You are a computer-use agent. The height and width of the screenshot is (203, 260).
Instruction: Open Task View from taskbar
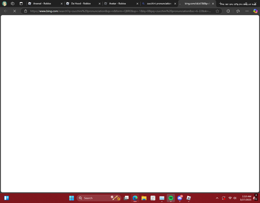click(x=126, y=198)
